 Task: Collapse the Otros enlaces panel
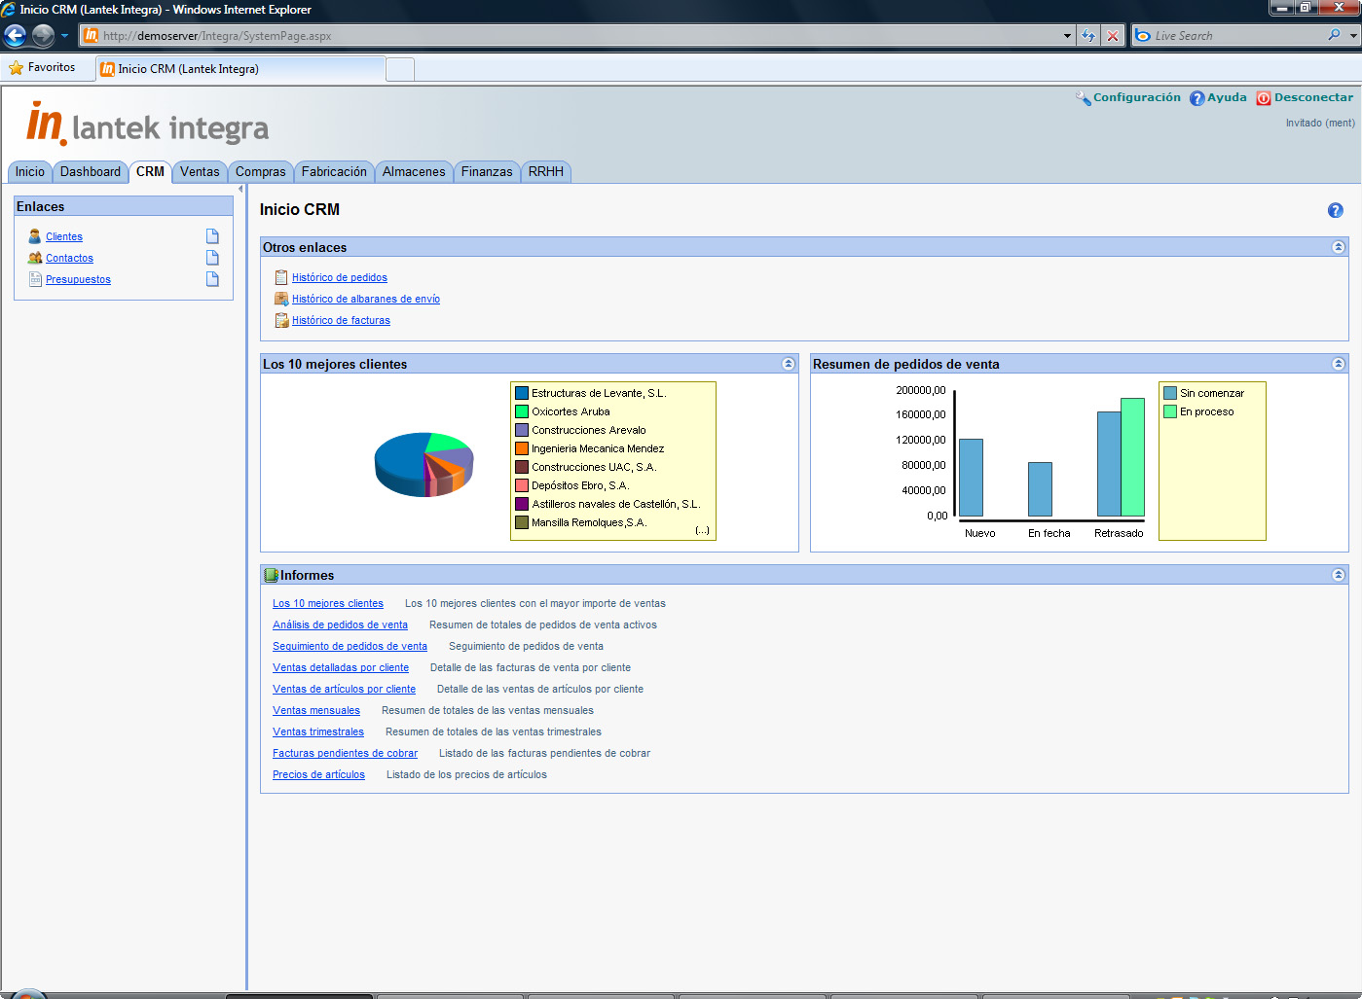[1338, 247]
